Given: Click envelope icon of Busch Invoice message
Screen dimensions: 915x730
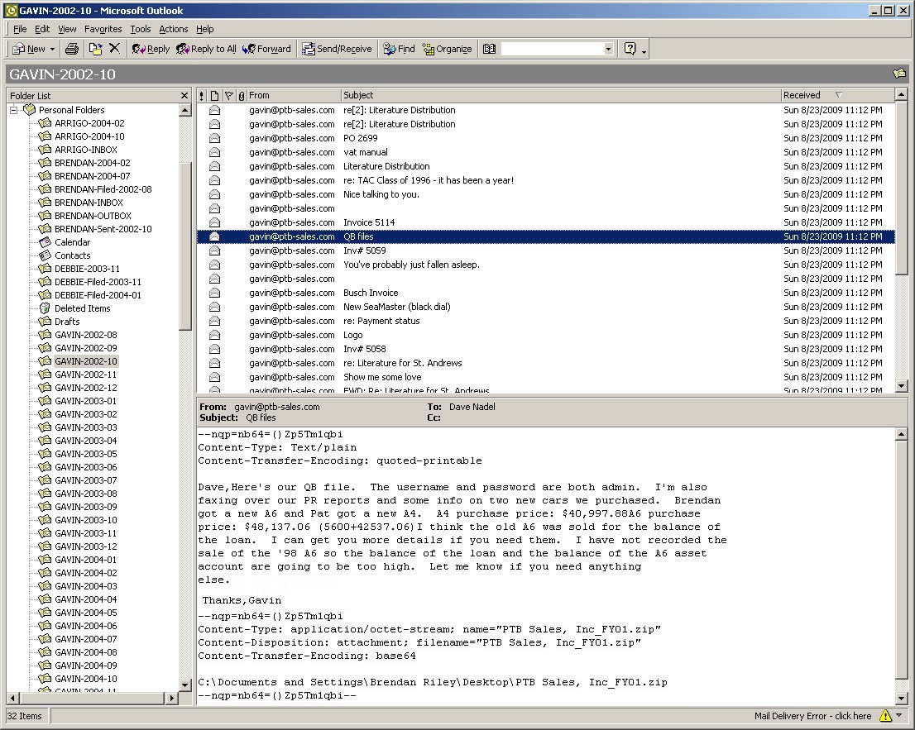Looking at the screenshot, I should click(x=215, y=293).
